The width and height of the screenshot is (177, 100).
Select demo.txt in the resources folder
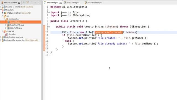pos(12,34)
